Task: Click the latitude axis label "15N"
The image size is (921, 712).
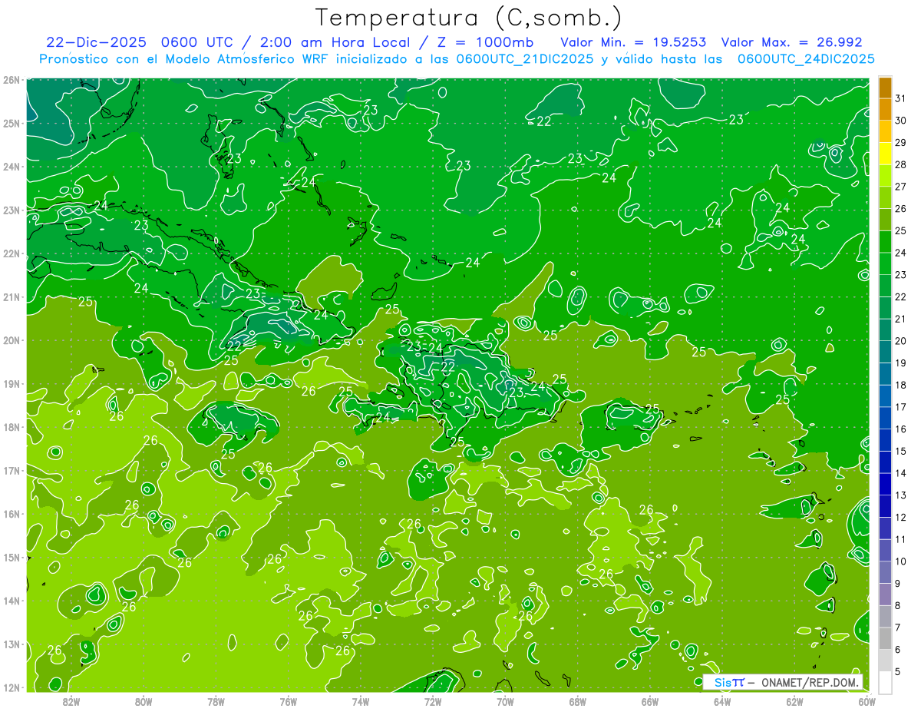Action: (x=11, y=557)
